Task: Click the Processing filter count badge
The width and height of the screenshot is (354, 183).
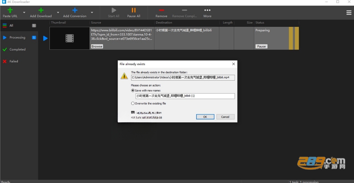Action: tap(34, 37)
